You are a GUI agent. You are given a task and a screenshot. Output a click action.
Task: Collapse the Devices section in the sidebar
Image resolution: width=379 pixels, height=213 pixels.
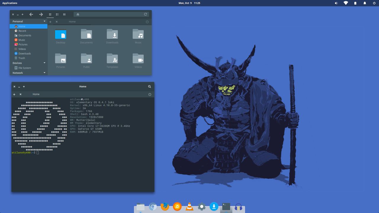tap(44, 63)
